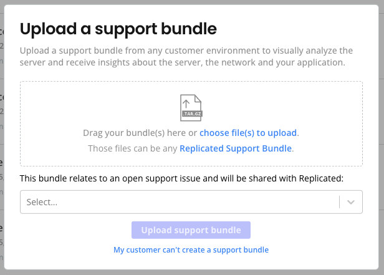This screenshot has height=275, width=384.
Task: Open the chevron arrow of the issue selector
Action: (x=351, y=202)
